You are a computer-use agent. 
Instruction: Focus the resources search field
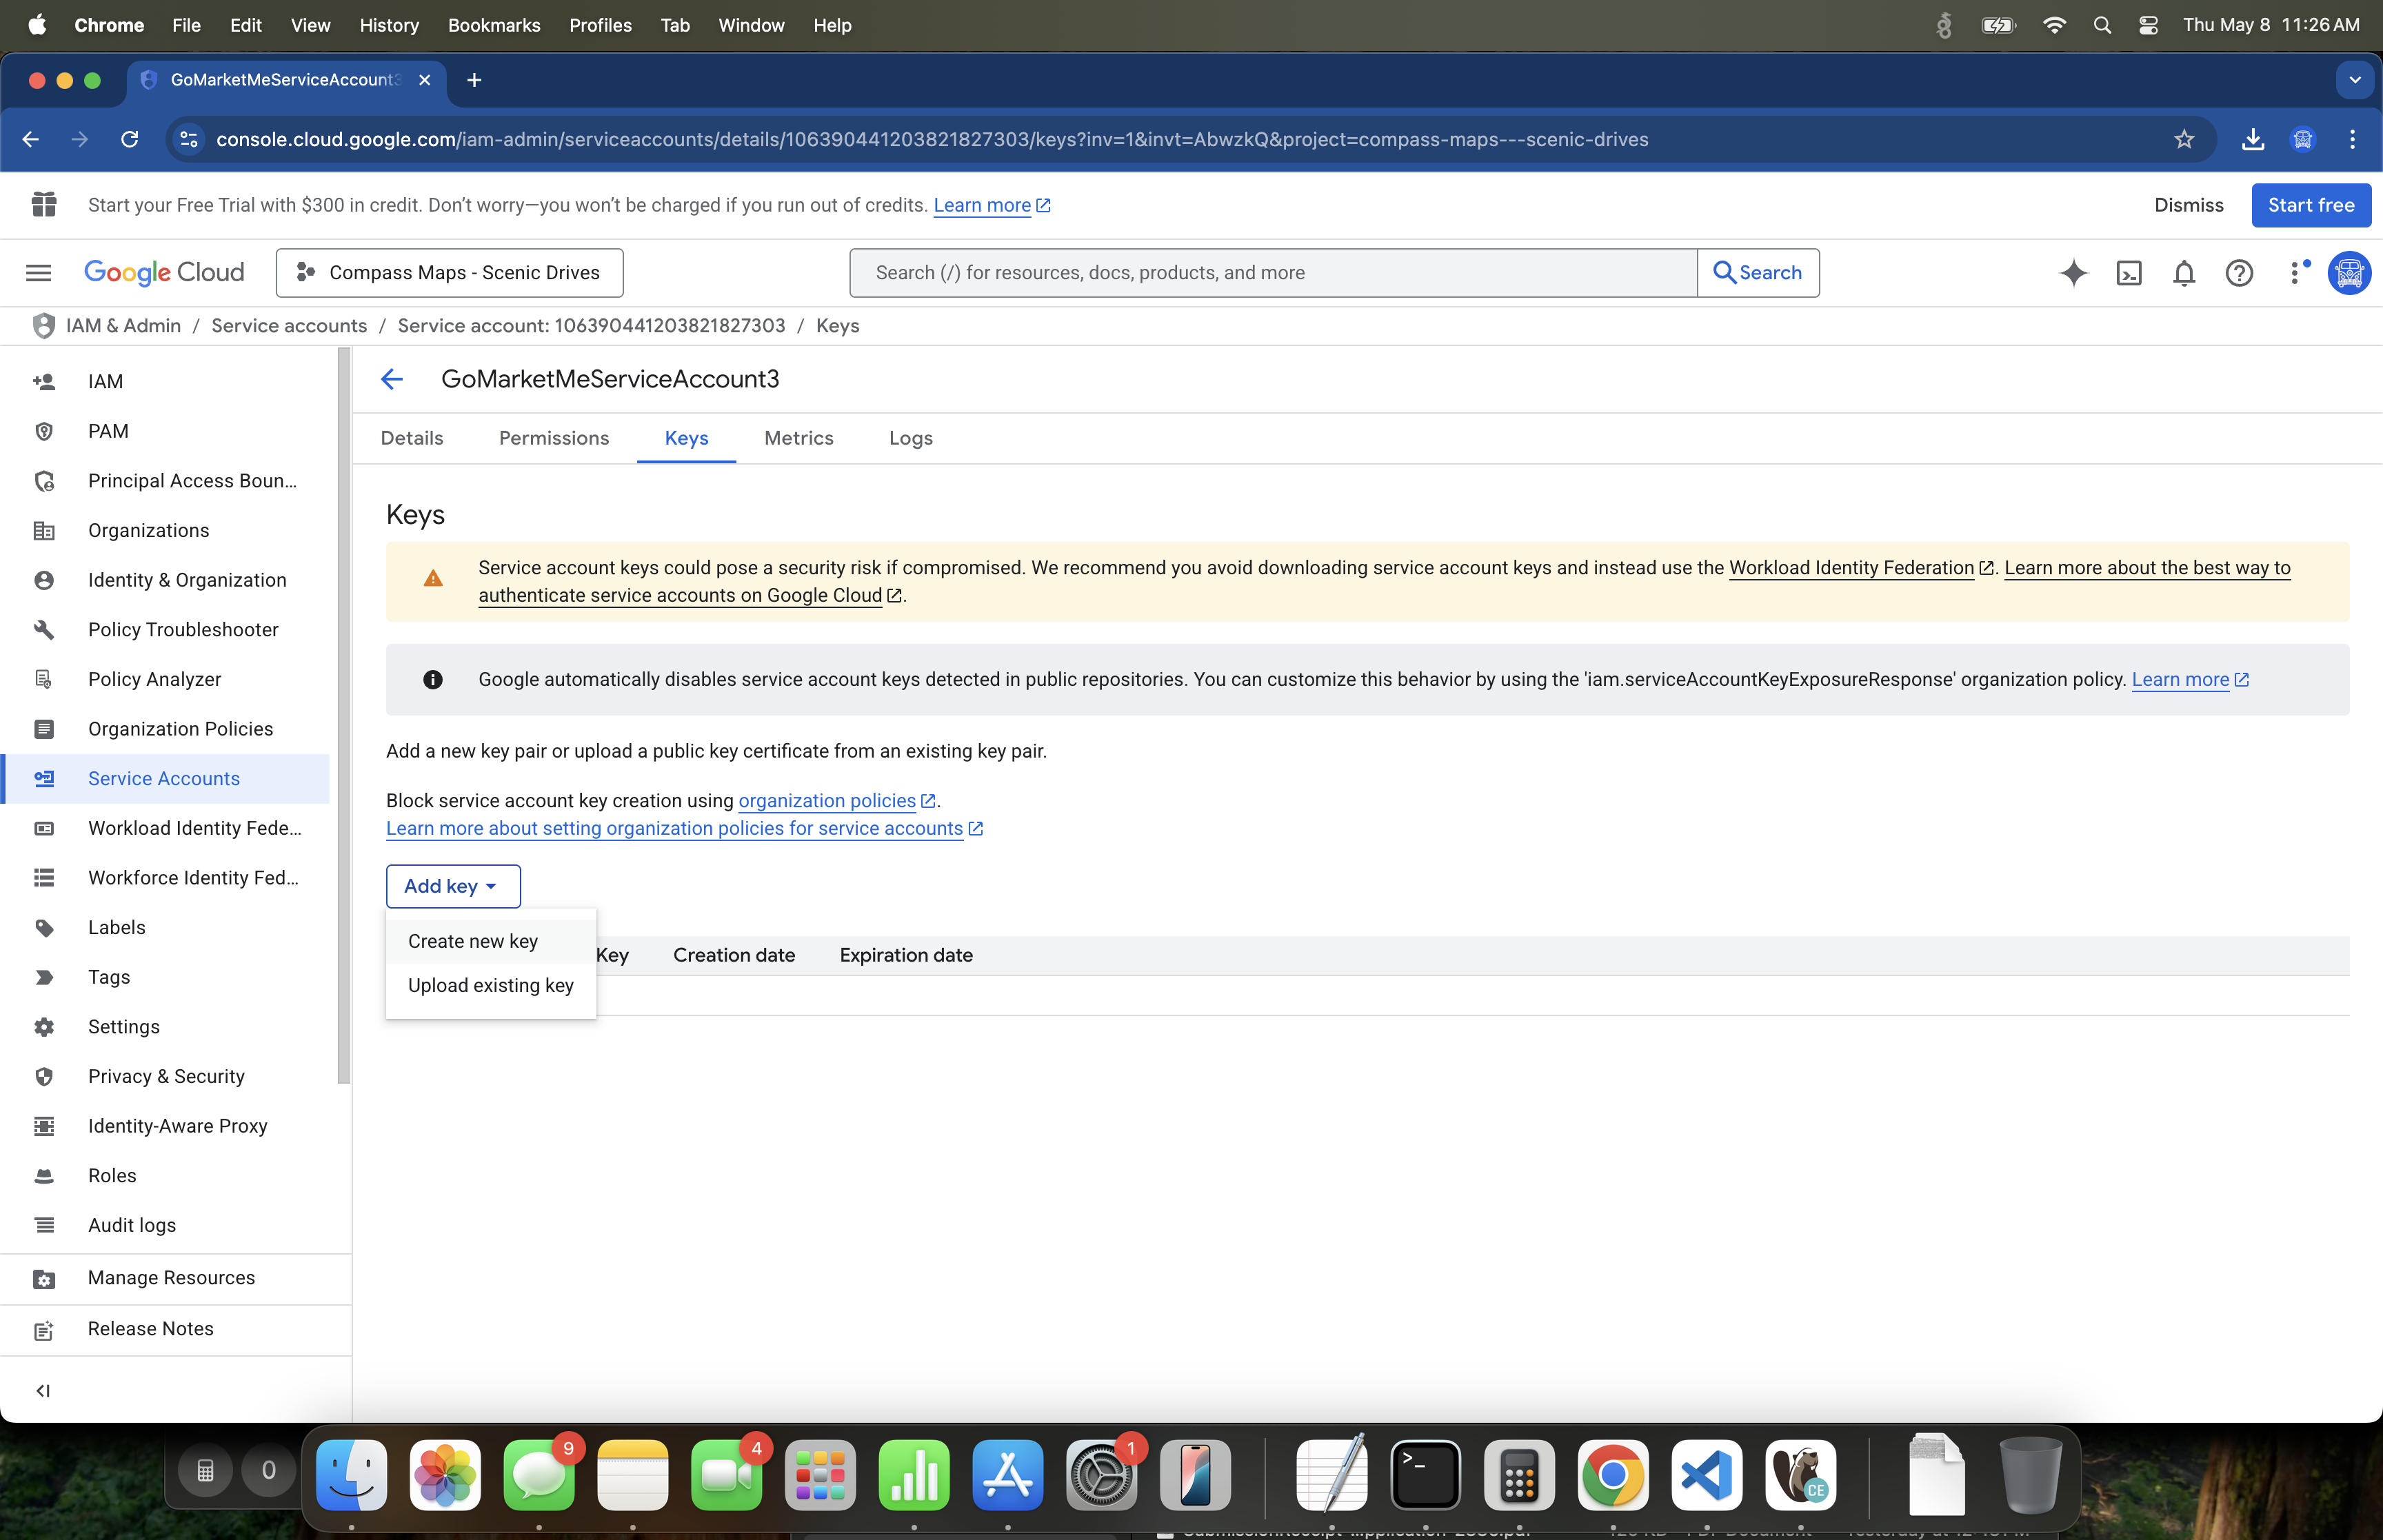[1274, 272]
